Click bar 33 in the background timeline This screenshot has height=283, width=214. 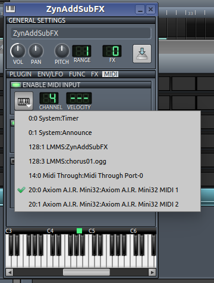click(x=190, y=13)
